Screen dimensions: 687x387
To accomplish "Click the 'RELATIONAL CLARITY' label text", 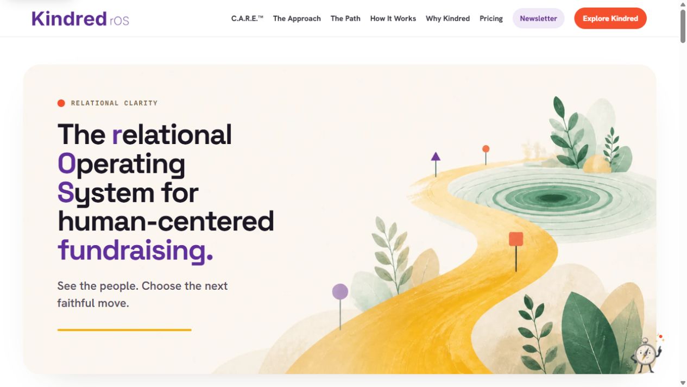I will point(115,103).
